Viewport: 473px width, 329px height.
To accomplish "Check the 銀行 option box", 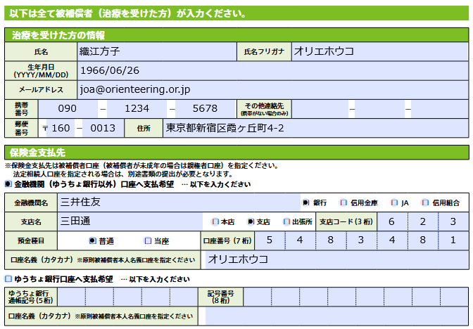I will tap(305, 202).
